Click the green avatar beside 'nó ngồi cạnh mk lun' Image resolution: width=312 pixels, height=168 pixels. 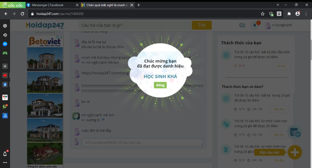coord(76,116)
